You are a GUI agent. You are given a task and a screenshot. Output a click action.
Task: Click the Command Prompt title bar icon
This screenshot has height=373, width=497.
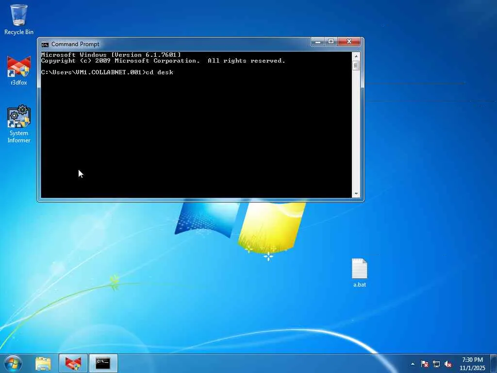[45, 44]
